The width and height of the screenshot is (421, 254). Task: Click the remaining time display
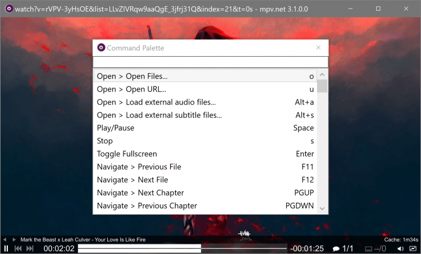pos(307,248)
